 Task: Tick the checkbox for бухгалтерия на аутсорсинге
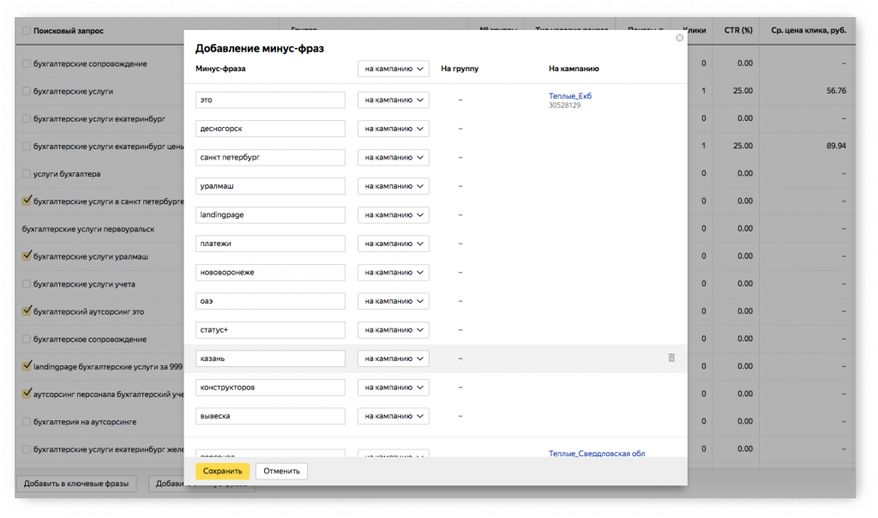pos(27,422)
